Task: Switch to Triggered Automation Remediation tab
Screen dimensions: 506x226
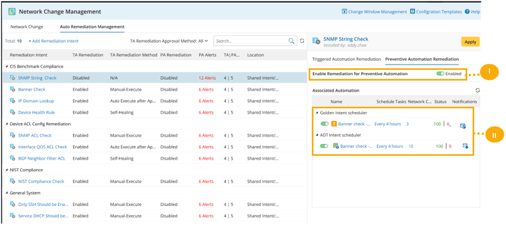Action: click(x=346, y=59)
